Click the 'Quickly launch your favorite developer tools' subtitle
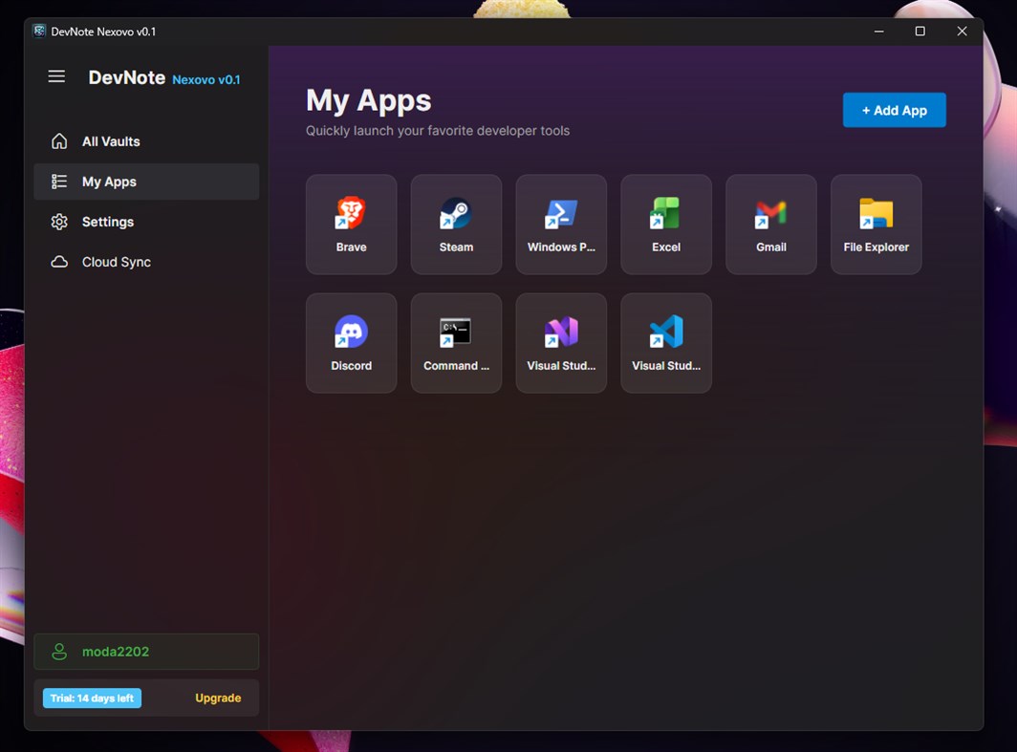This screenshot has height=752, width=1017. (x=438, y=131)
